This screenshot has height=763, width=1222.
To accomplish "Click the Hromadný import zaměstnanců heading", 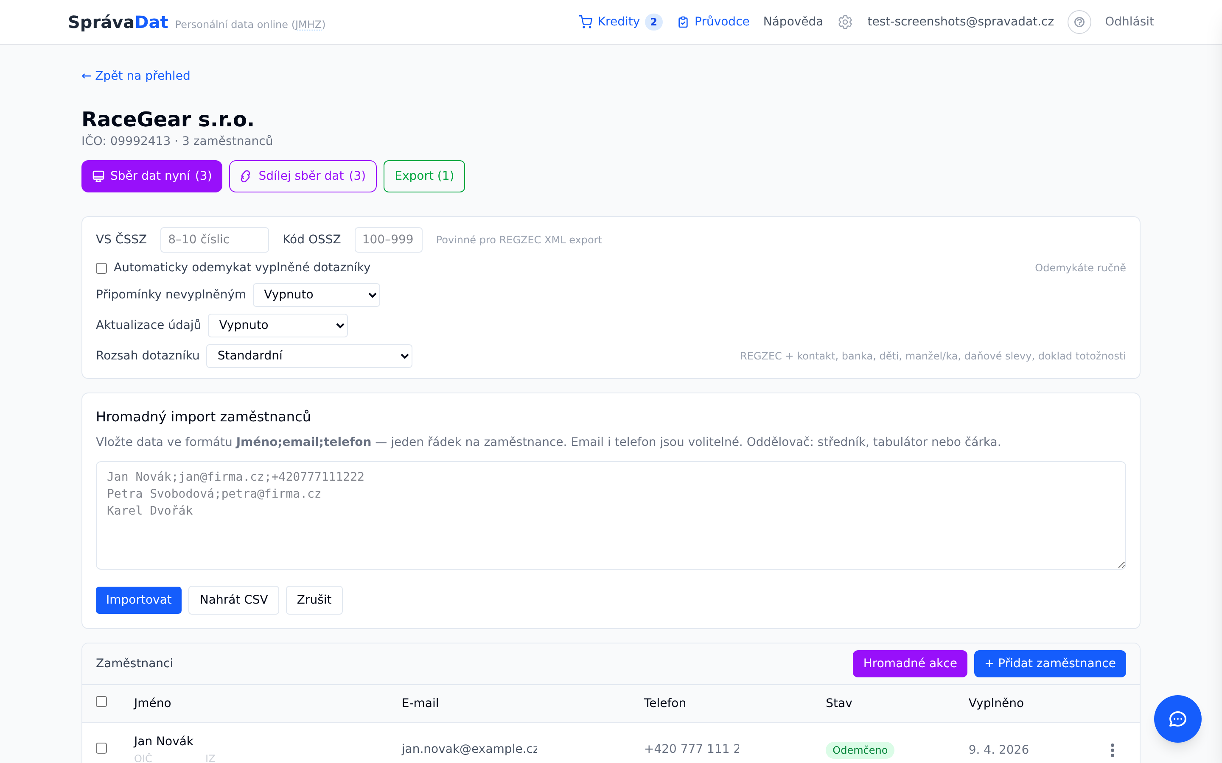I will 203,417.
